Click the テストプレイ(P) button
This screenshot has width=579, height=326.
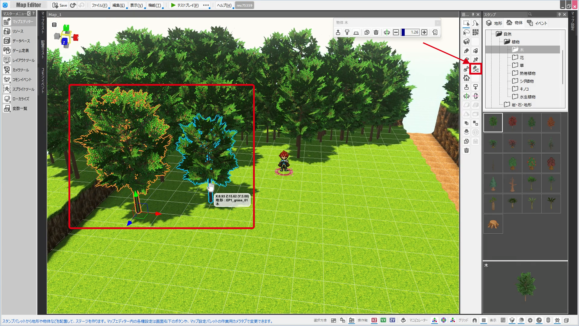(x=185, y=5)
